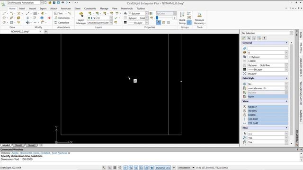
Task: Close the NONAME_0.dwg drawing tab
Action: click(40, 32)
